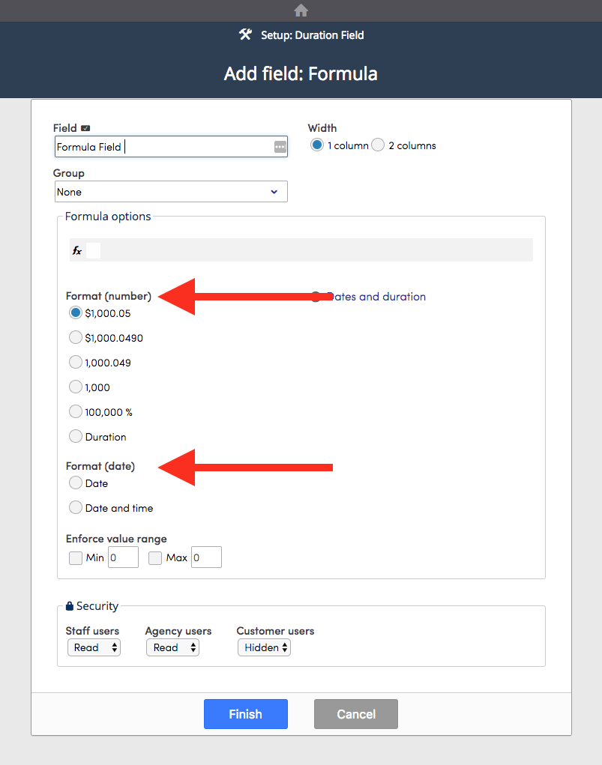
Task: Click the lock icon next to Security
Action: point(69,605)
